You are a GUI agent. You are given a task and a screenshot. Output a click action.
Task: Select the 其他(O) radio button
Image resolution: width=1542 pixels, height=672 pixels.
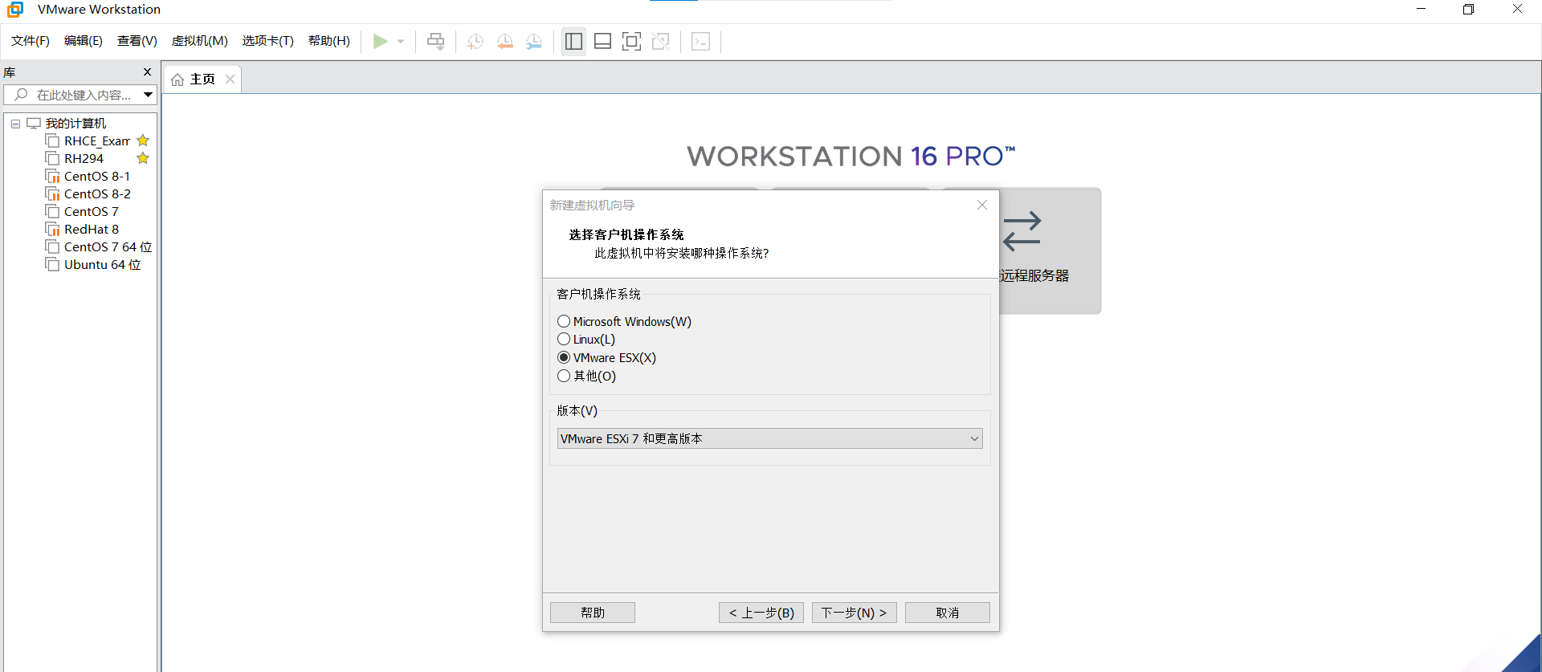coord(564,376)
